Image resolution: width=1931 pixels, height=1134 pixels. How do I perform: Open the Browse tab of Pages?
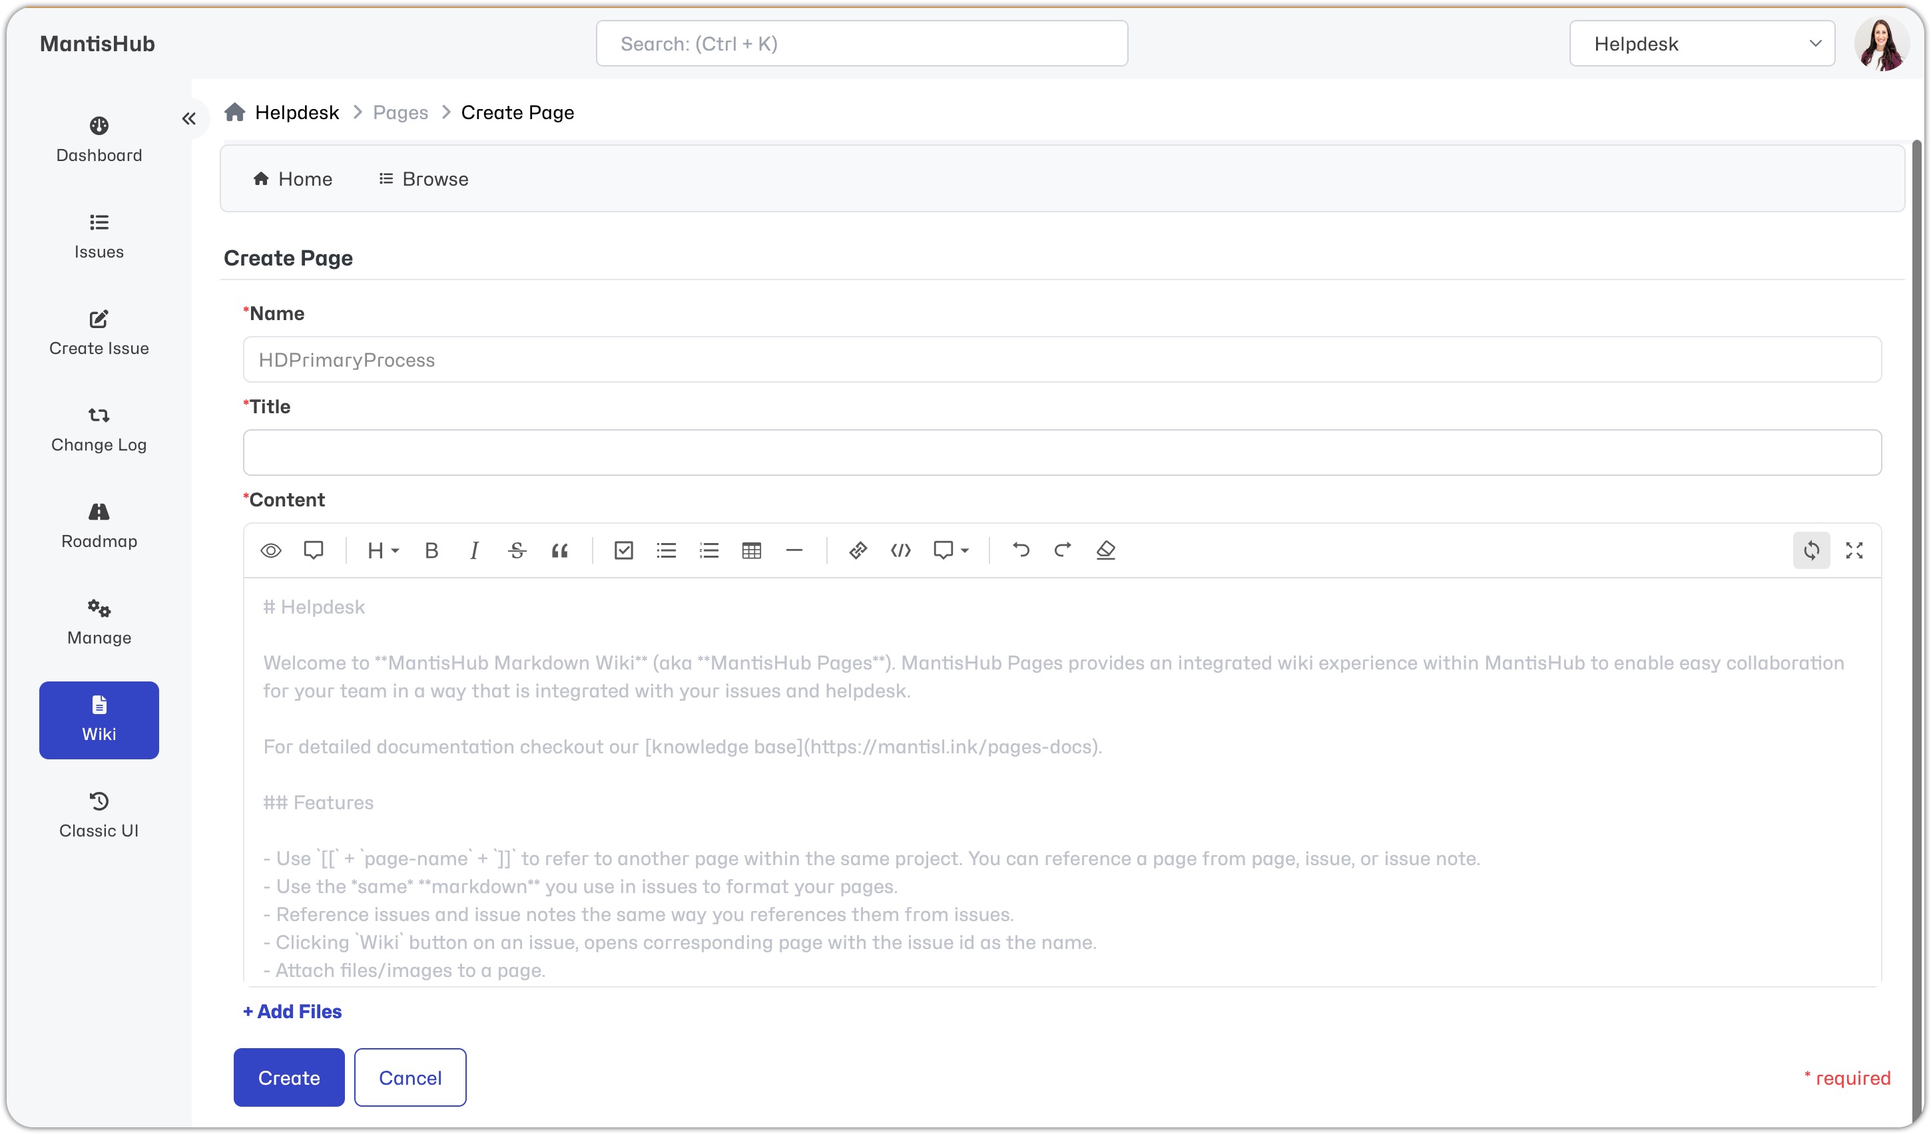423,179
